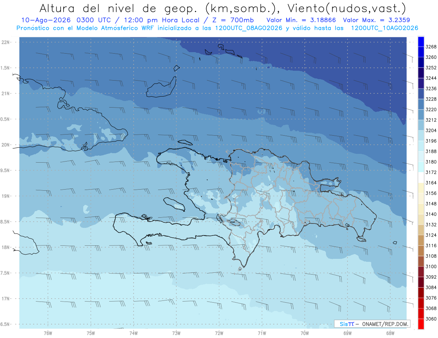Click the bright red swatch below 3060
The width and height of the screenshot is (438, 338).
point(421,324)
